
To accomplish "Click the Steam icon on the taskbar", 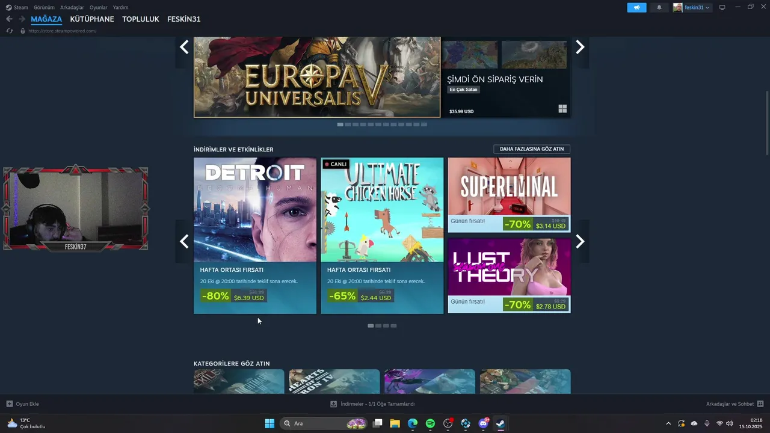I will 500,423.
